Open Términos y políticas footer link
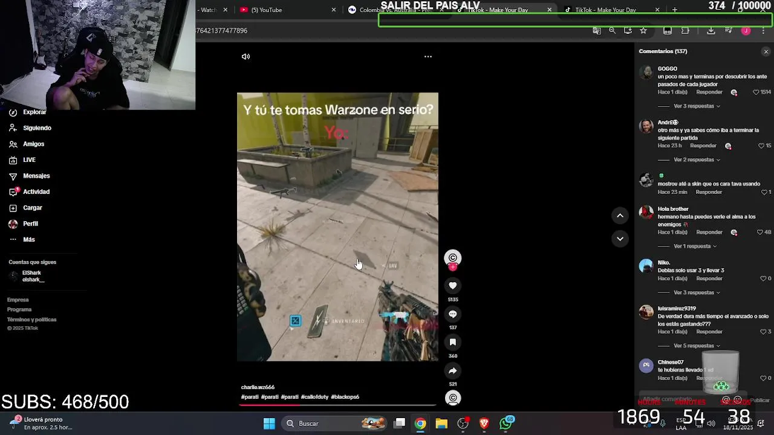This screenshot has height=435, width=774. tap(31, 320)
